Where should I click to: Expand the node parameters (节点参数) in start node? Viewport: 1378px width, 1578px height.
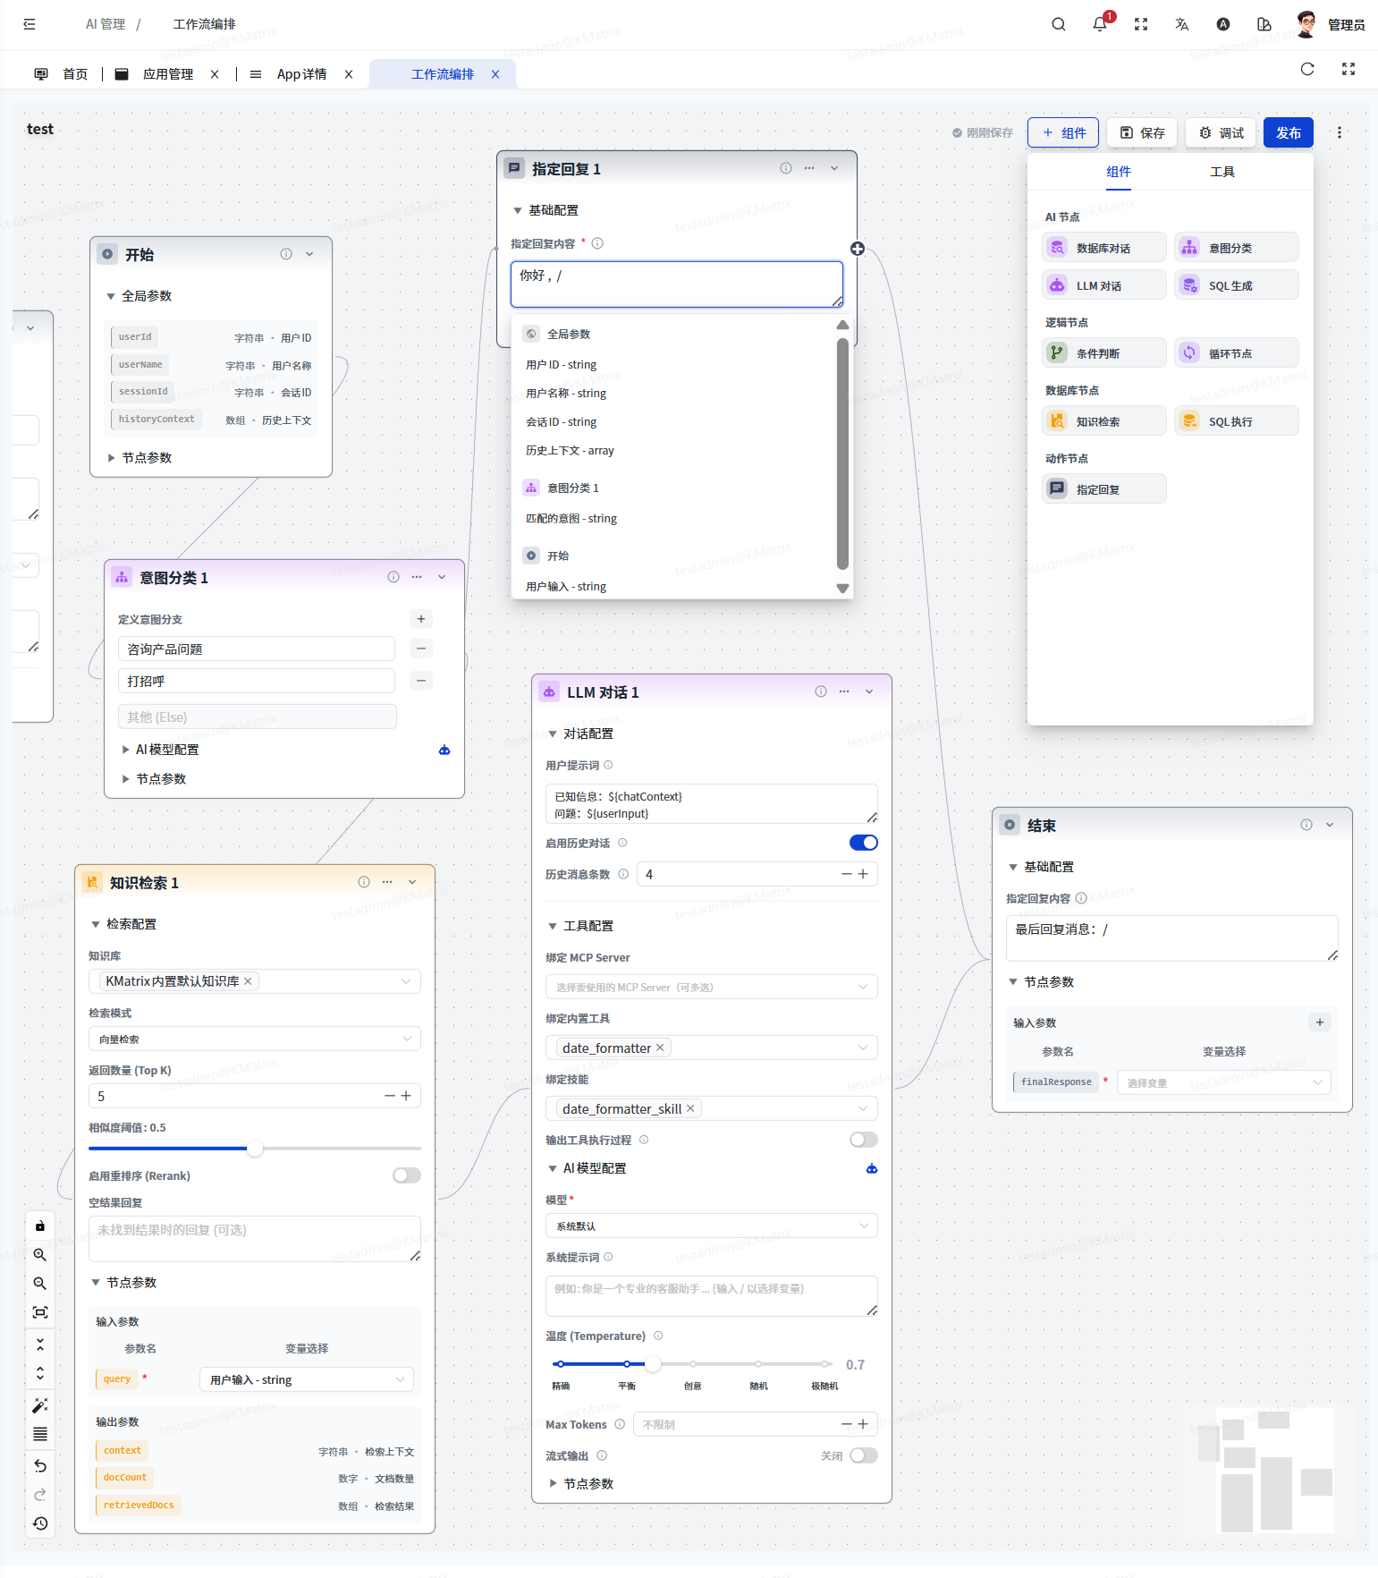(146, 457)
